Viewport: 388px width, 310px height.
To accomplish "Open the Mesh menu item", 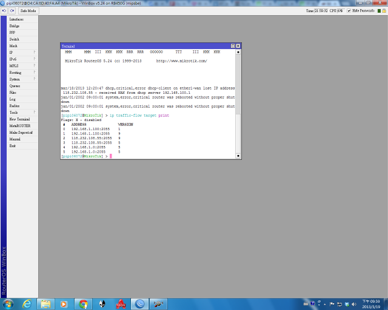I will click(x=22, y=46).
